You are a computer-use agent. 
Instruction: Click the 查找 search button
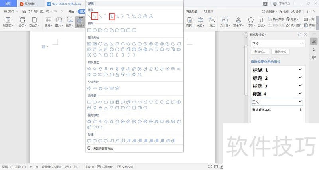[x=209, y=12]
